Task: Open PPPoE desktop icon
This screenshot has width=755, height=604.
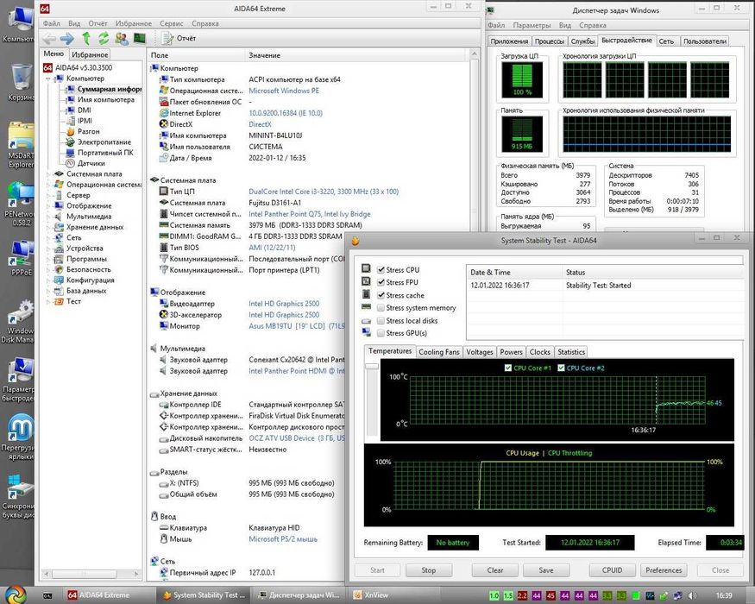Action: point(21,258)
